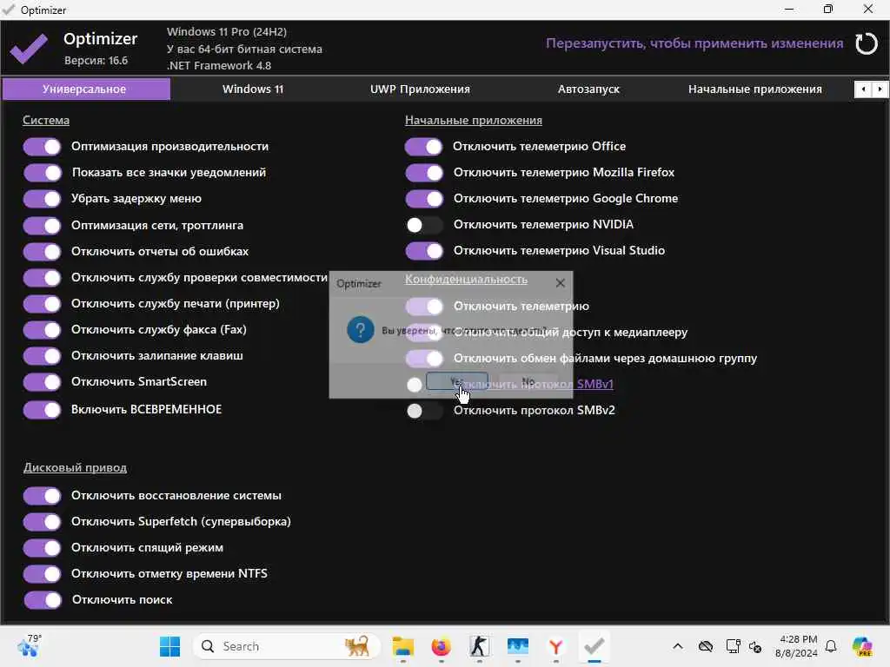Open the weather widget on taskbar
Viewport: 890px width, 667px height.
[29, 646]
